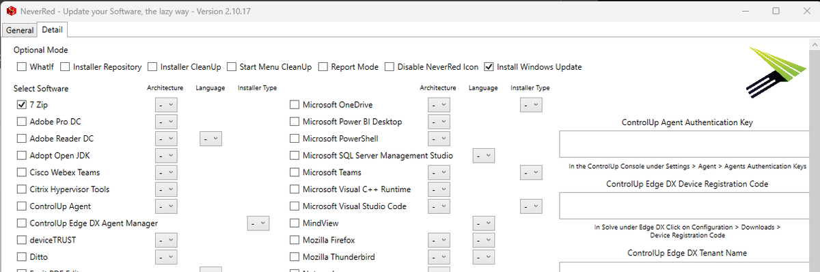
Task: Expand ControlUp Agent architecture dropdown
Action: (x=166, y=206)
